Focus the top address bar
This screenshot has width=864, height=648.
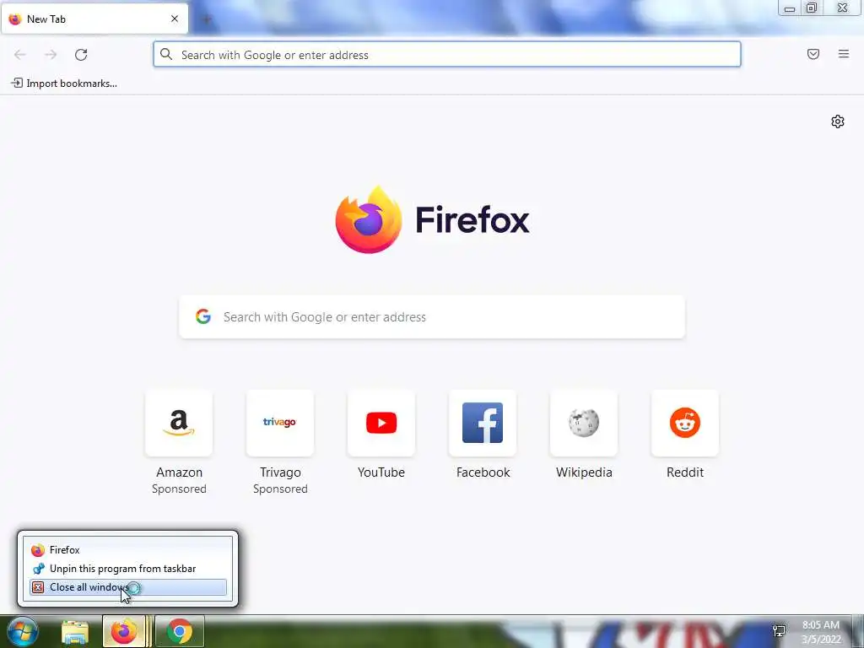tap(447, 55)
